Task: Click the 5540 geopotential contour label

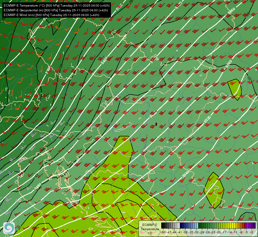Action: [186, 174]
